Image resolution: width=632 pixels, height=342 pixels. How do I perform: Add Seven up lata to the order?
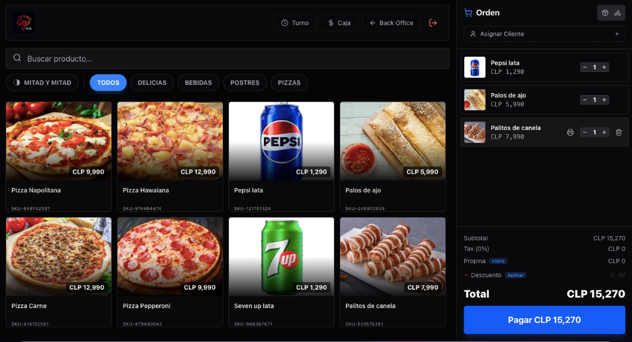281,272
